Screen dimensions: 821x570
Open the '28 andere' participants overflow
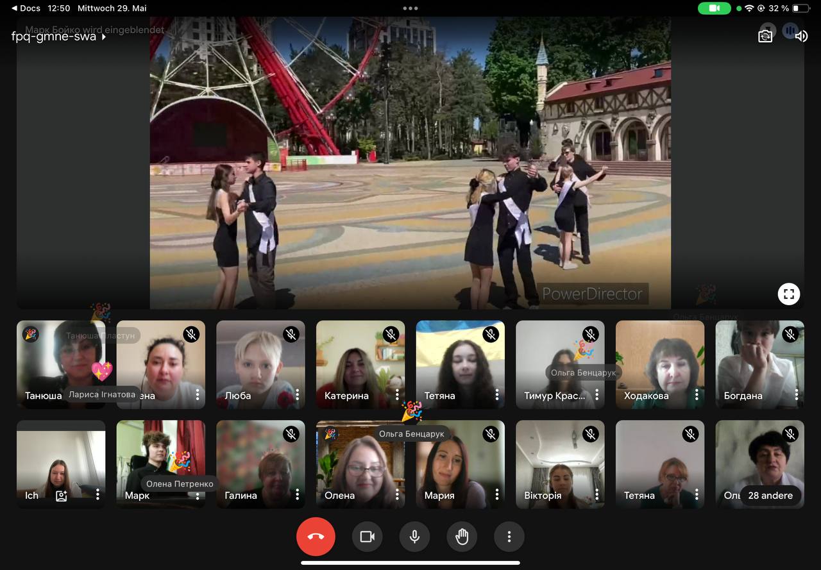click(770, 496)
